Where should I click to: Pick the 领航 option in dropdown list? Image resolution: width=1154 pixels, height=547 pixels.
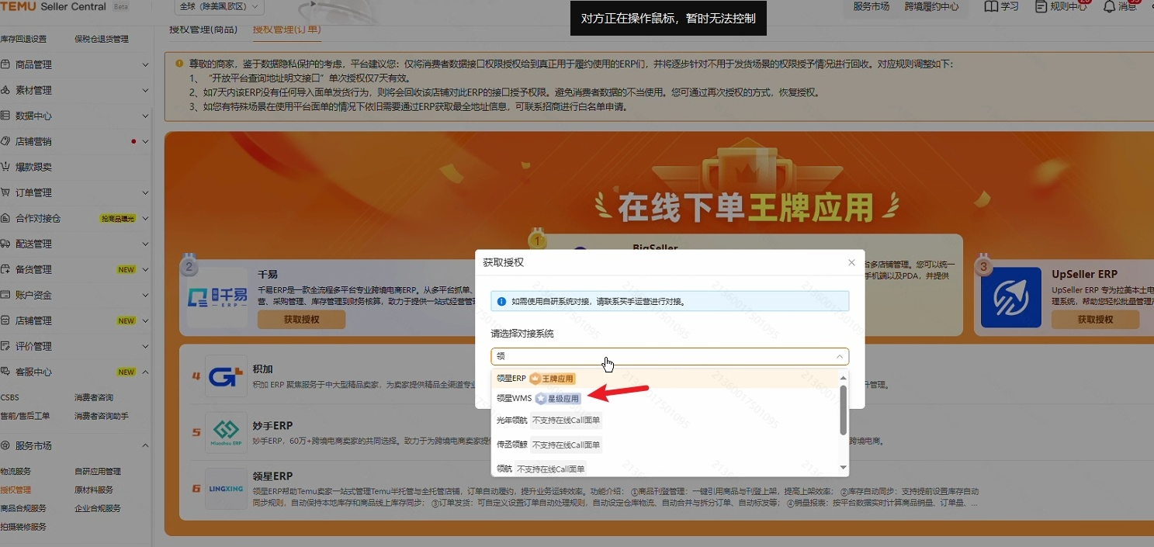coord(666,469)
